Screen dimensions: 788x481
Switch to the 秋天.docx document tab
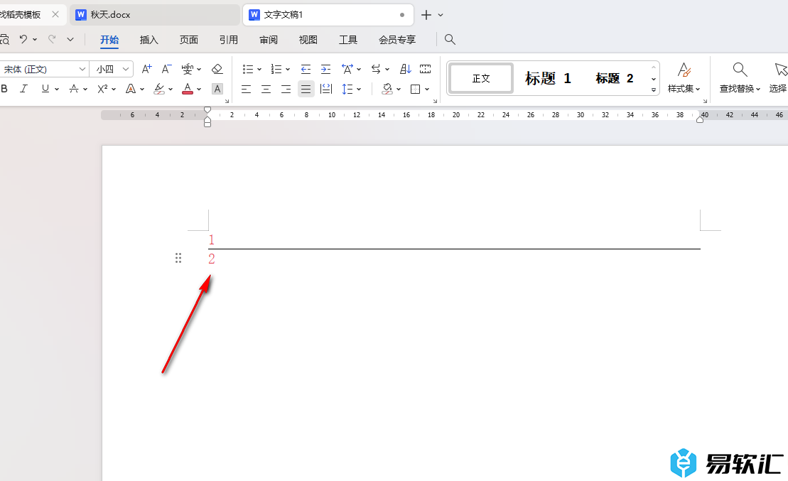pos(154,15)
